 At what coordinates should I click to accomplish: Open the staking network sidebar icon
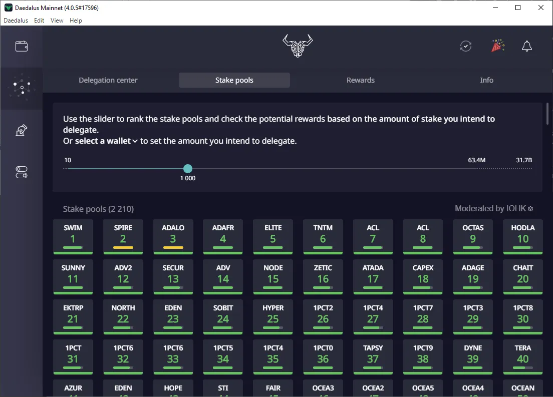click(x=22, y=87)
